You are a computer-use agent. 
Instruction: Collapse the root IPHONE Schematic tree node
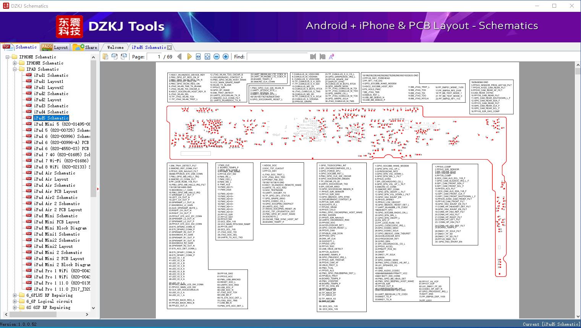(8, 57)
